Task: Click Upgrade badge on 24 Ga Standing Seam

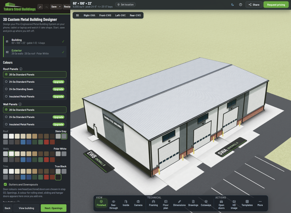Action: (58, 89)
